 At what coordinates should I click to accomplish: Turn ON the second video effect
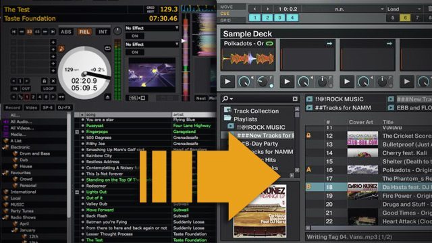coord(135,52)
